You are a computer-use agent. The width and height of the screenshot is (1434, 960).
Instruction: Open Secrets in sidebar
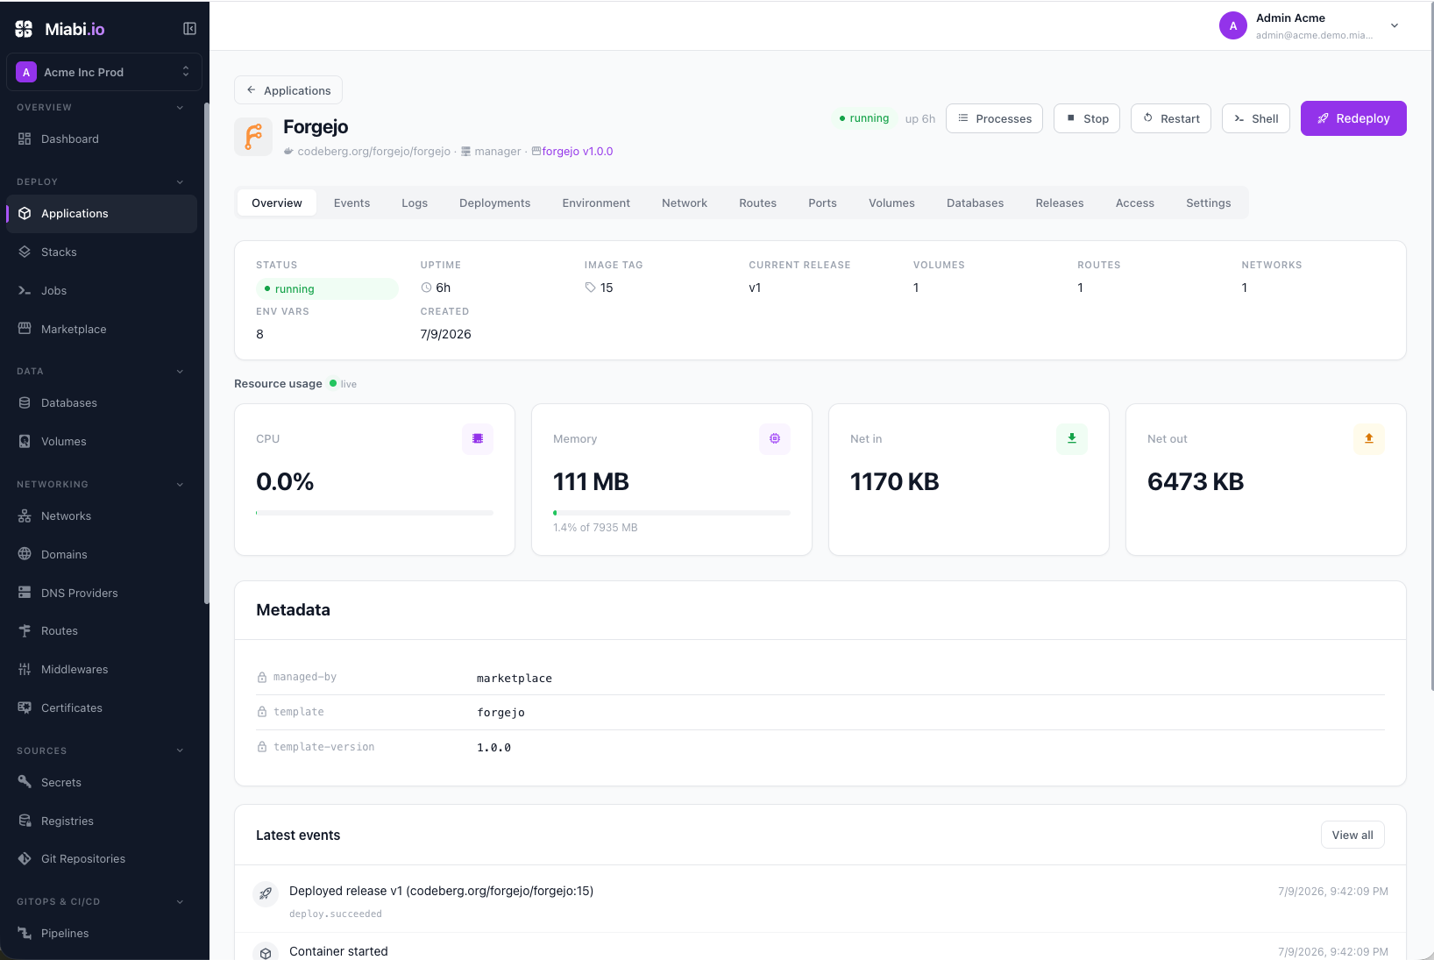tap(102, 782)
